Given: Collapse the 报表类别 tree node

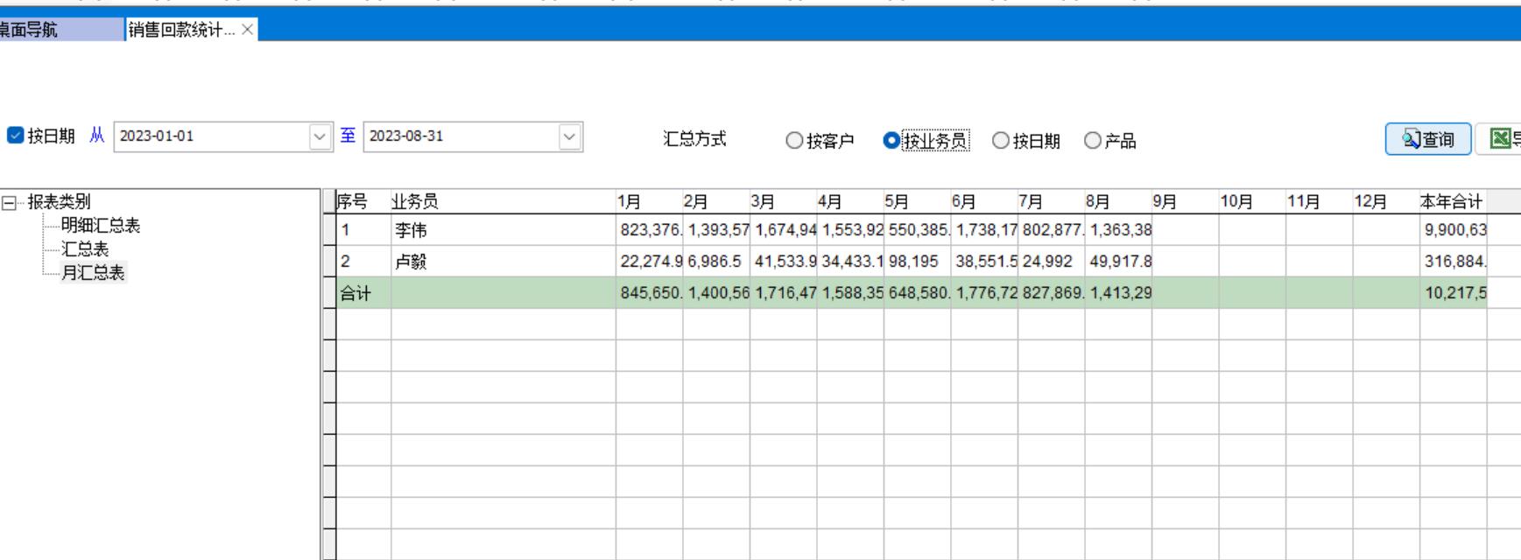Looking at the screenshot, I should tap(10, 203).
